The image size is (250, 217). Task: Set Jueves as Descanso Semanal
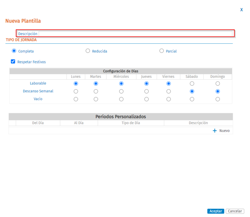146,91
